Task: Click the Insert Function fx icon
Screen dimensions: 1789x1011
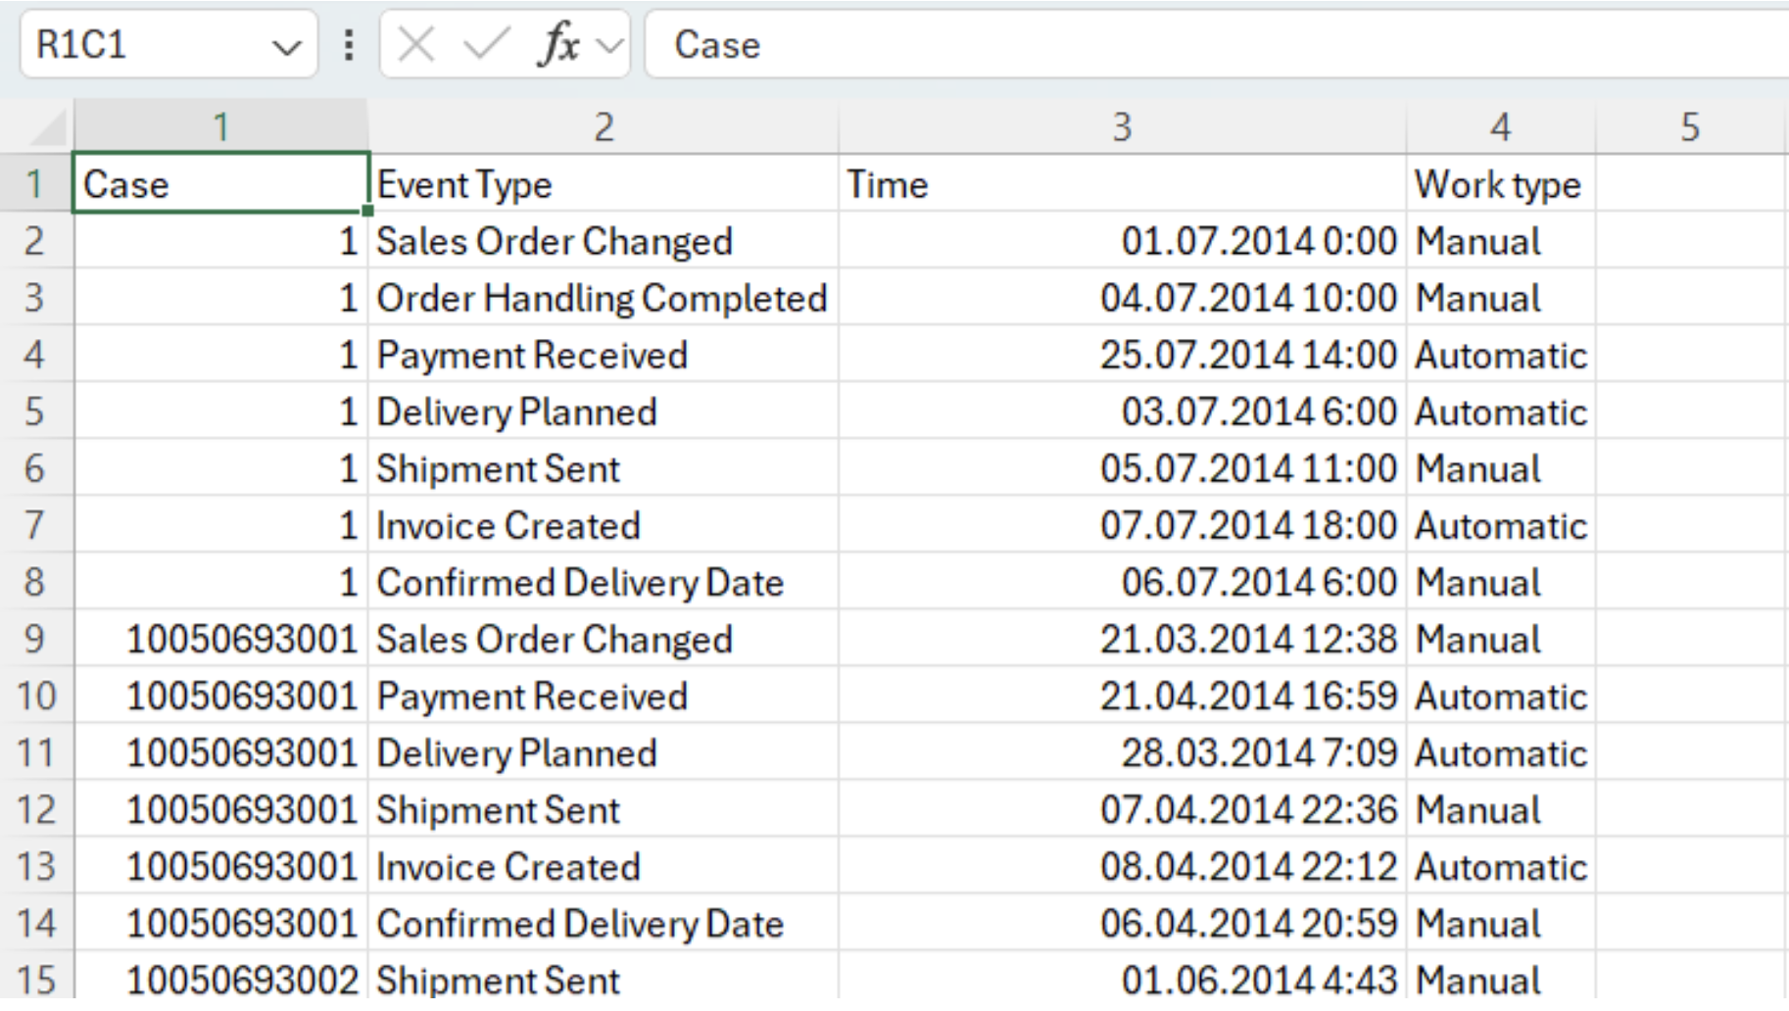Action: [558, 45]
